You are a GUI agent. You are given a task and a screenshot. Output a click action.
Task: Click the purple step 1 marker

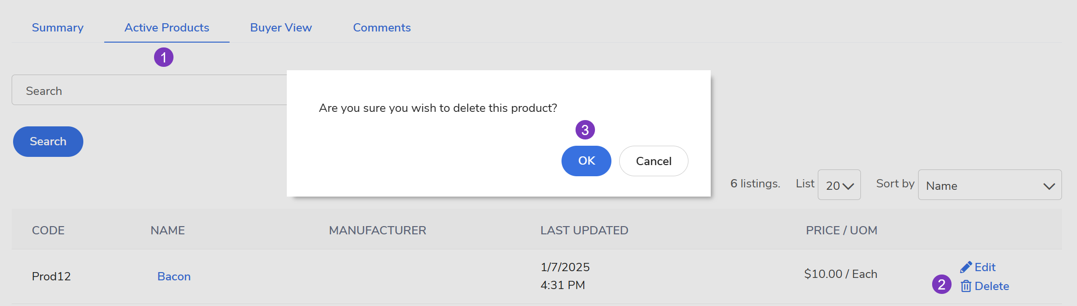pos(164,57)
